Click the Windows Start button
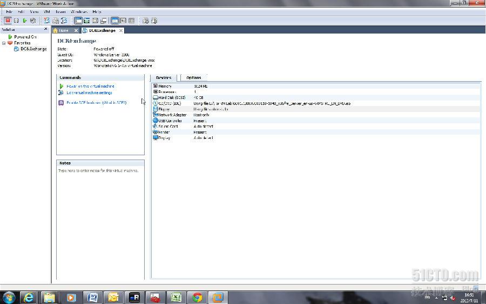 point(9,298)
